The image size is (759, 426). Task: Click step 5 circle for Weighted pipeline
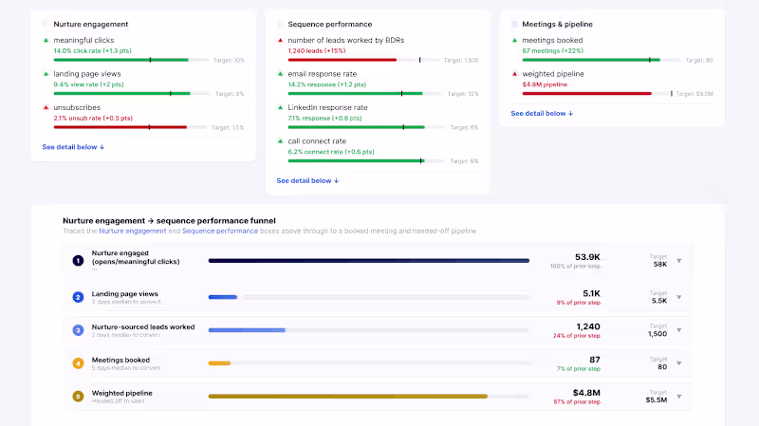click(x=78, y=397)
